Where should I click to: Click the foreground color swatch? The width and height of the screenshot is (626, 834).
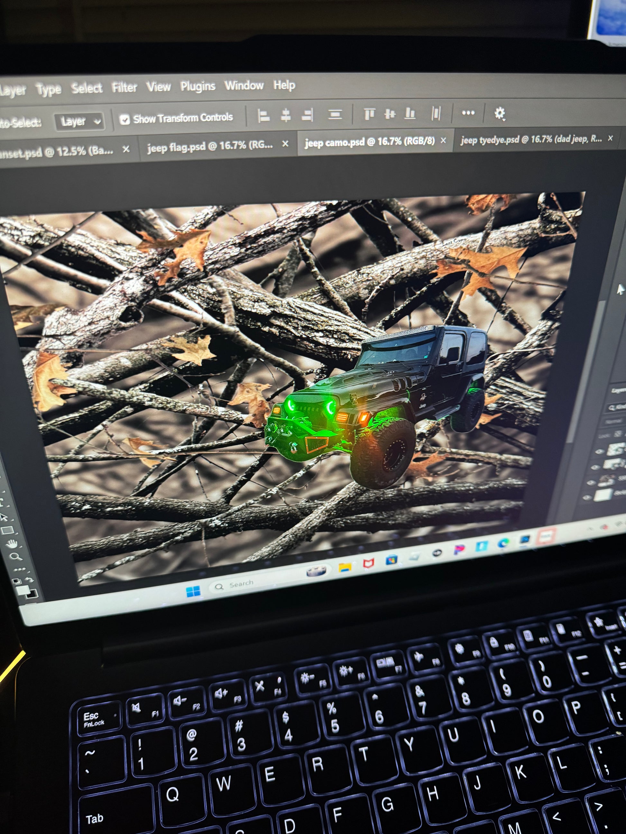pyautogui.click(x=22, y=590)
